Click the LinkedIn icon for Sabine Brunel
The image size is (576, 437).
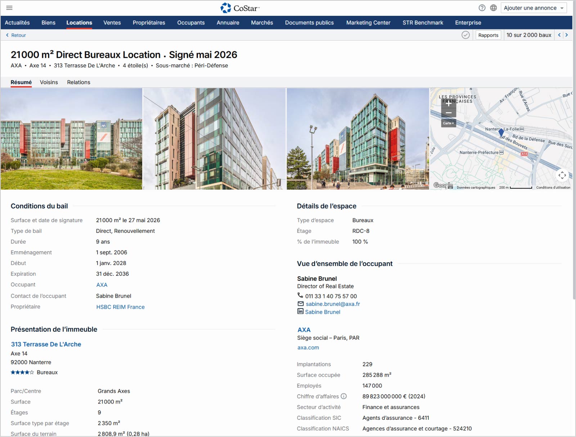(300, 311)
